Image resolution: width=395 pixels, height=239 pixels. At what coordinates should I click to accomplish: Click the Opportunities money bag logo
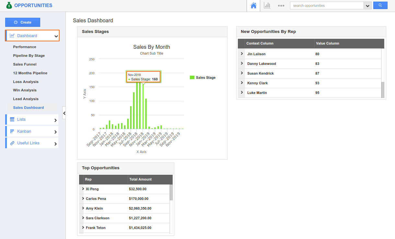[x=9, y=5]
